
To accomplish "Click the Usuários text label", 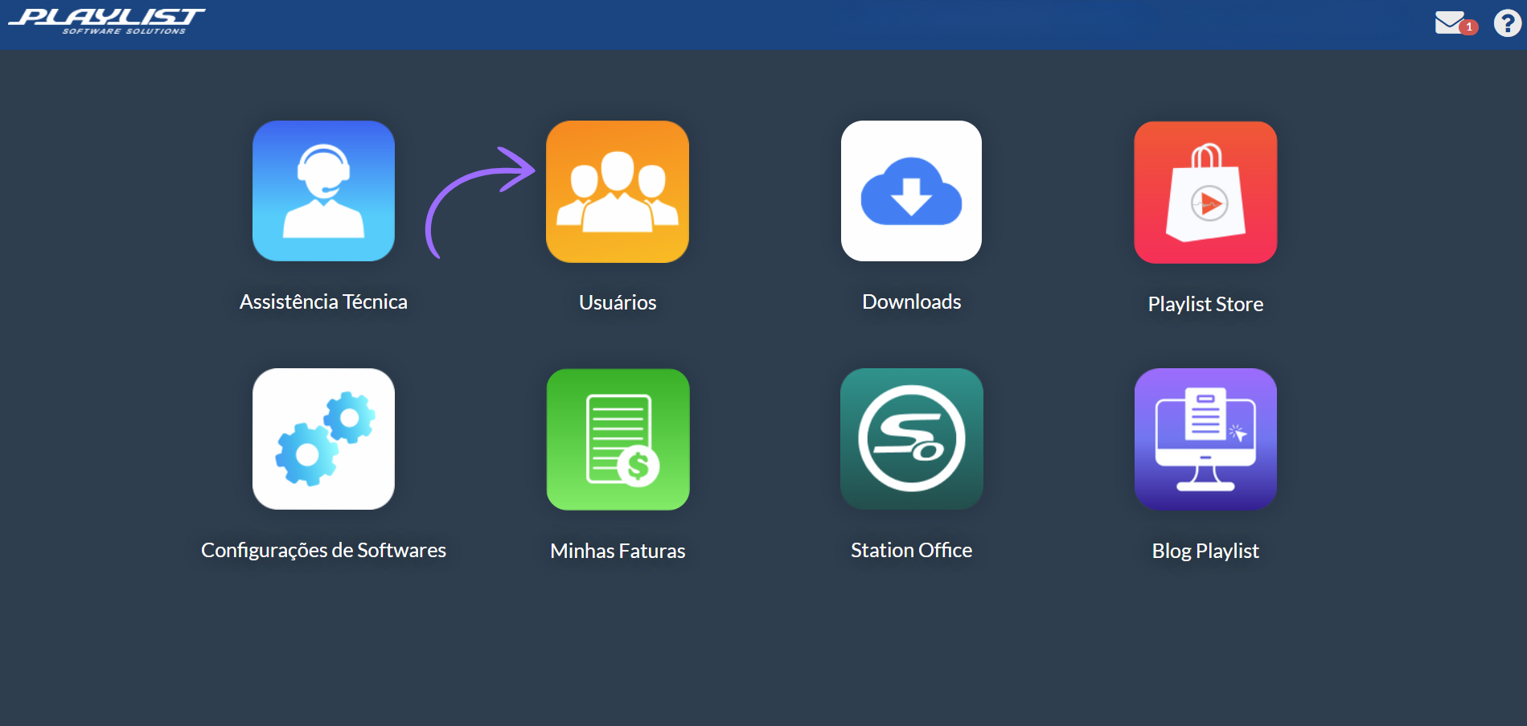I will click(618, 302).
